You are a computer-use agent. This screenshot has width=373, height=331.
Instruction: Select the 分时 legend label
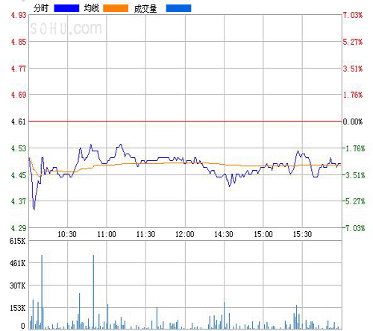41,8
